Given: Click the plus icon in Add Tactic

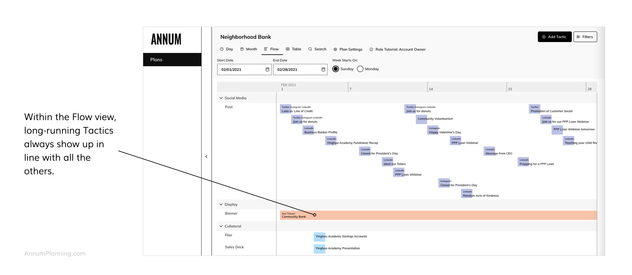Looking at the screenshot, I should (x=544, y=37).
